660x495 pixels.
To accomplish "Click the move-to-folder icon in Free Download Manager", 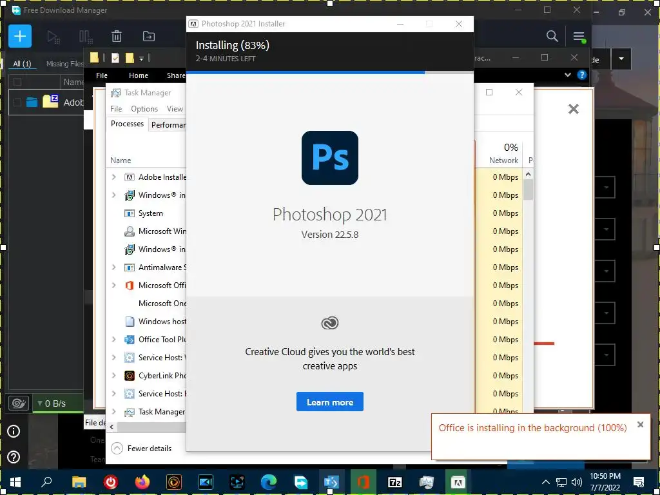I will tap(149, 36).
